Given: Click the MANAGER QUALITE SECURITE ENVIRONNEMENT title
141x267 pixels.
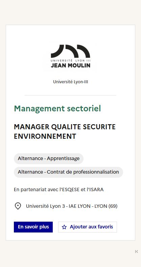Looking at the screenshot, I should pos(65,132).
